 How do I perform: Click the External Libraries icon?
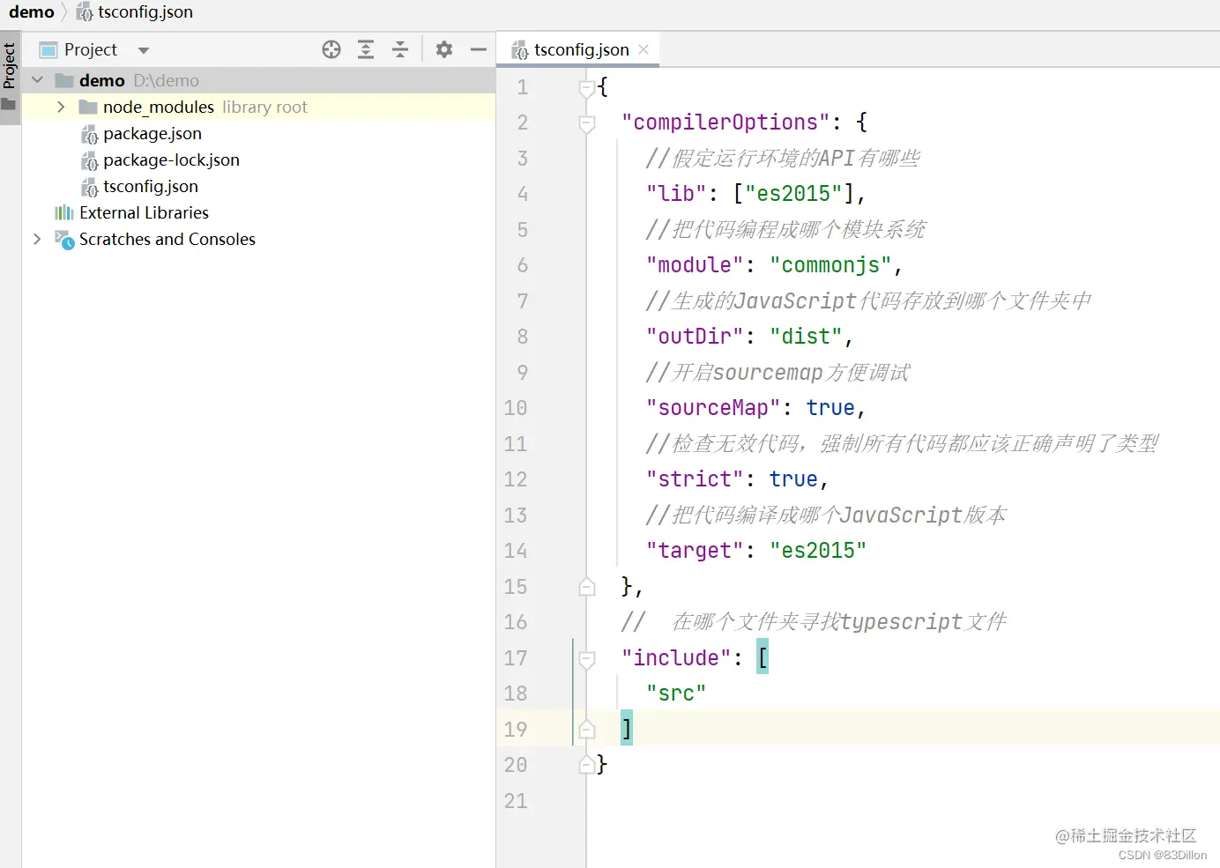click(x=64, y=212)
